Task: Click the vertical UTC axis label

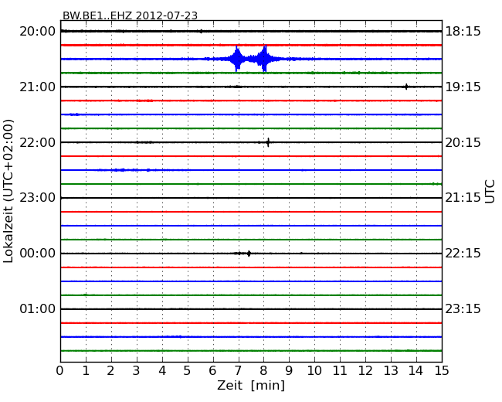Action: tap(490, 192)
